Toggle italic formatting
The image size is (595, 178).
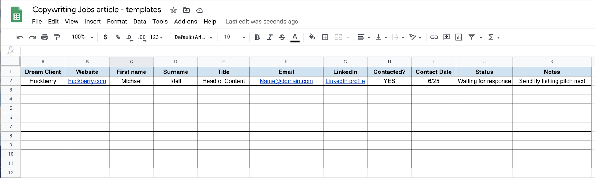(270, 37)
